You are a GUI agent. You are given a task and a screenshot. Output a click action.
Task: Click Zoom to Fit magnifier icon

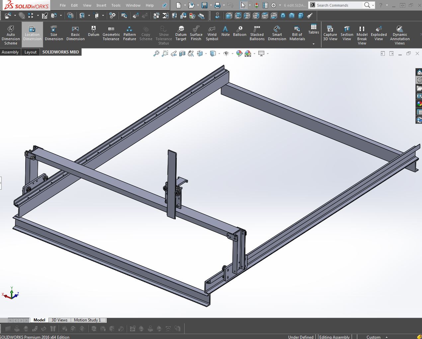pyautogui.click(x=156, y=53)
